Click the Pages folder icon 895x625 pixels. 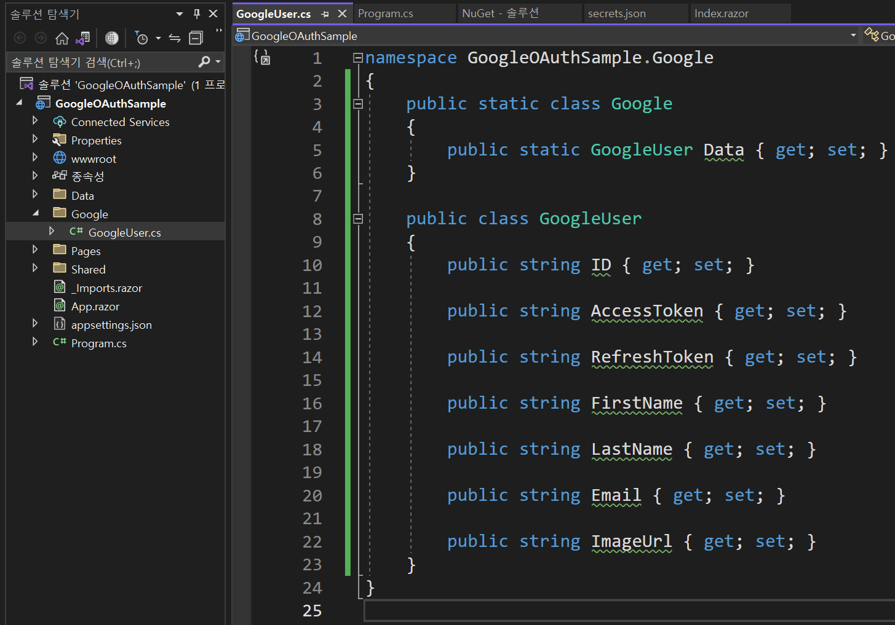(x=60, y=250)
